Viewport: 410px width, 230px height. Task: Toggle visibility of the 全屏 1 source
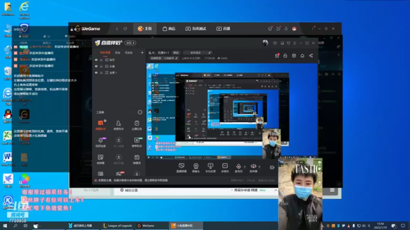pos(96,73)
